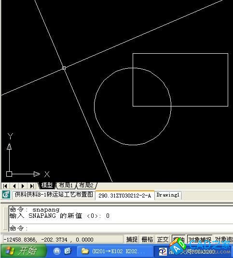Jump to first layout tab arrow
The width and height of the screenshot is (233, 258).
[5, 186]
